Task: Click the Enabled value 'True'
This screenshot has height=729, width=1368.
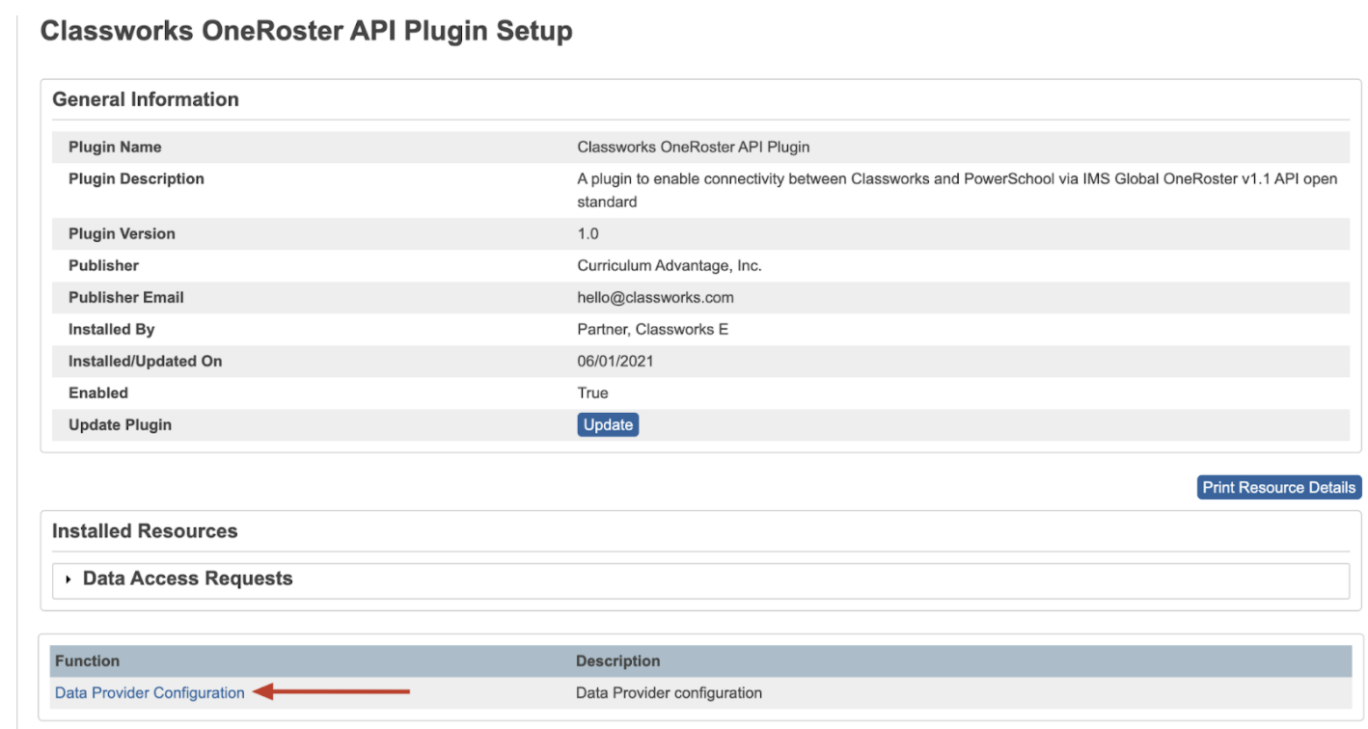Action: tap(592, 392)
